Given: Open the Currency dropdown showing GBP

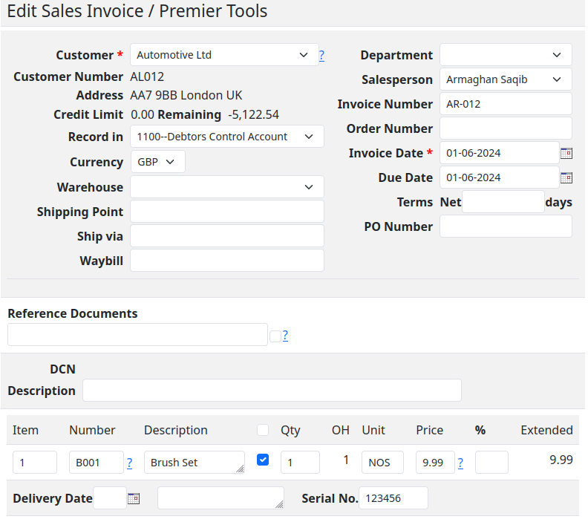Looking at the screenshot, I should (x=157, y=162).
